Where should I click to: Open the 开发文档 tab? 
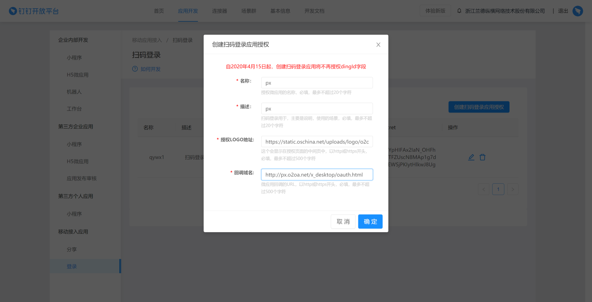tap(315, 11)
